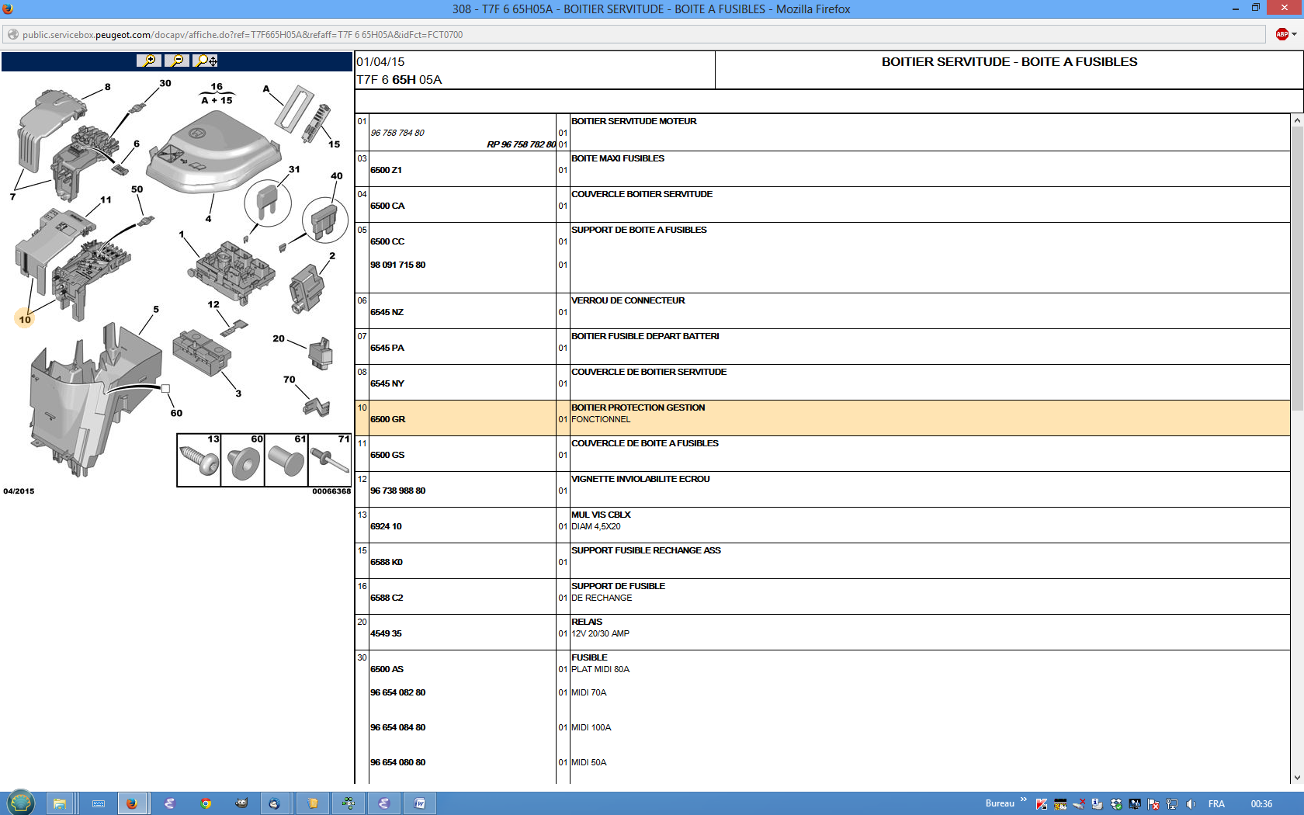Click the address bar URL field
The height and width of the screenshot is (815, 1304).
(x=621, y=34)
